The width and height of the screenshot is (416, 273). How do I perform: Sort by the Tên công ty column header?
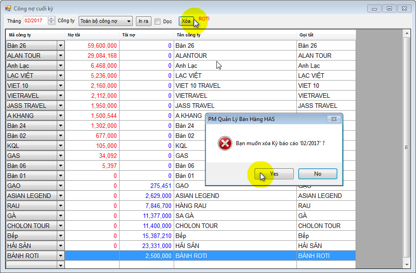click(x=235, y=35)
